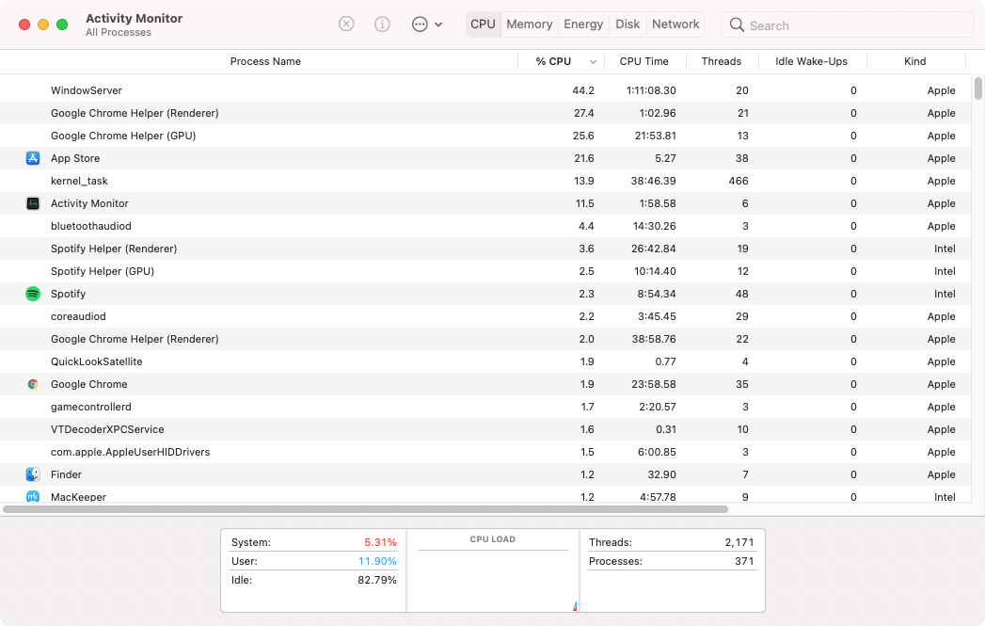Click the App Store icon
The height and width of the screenshot is (626, 985).
(33, 158)
